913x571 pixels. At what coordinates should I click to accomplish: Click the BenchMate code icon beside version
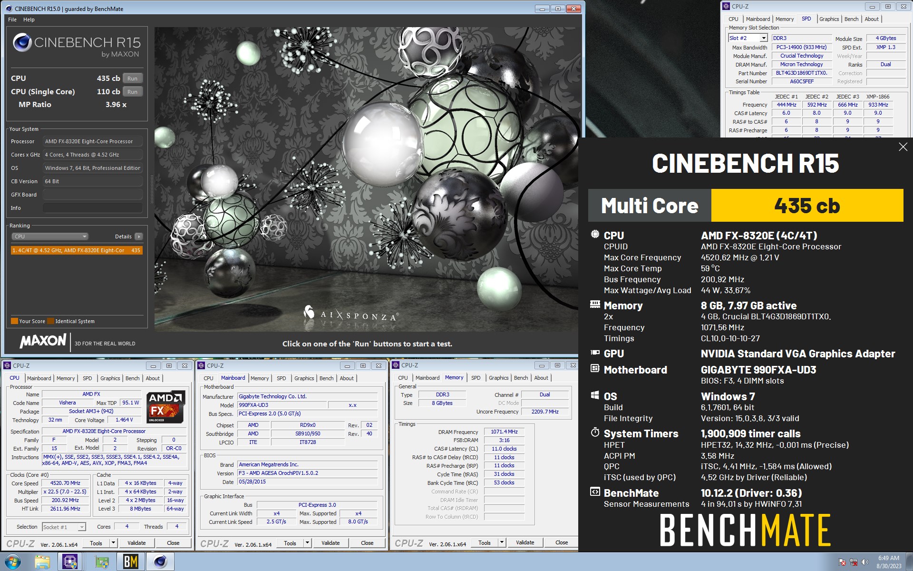tap(595, 492)
